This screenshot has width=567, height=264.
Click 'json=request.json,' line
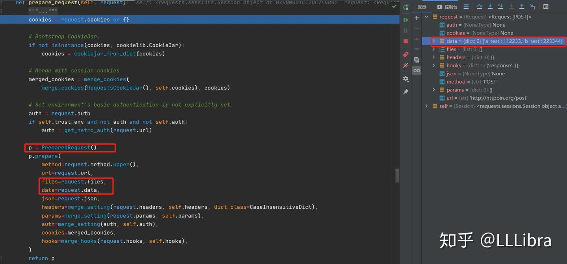coord(71,199)
